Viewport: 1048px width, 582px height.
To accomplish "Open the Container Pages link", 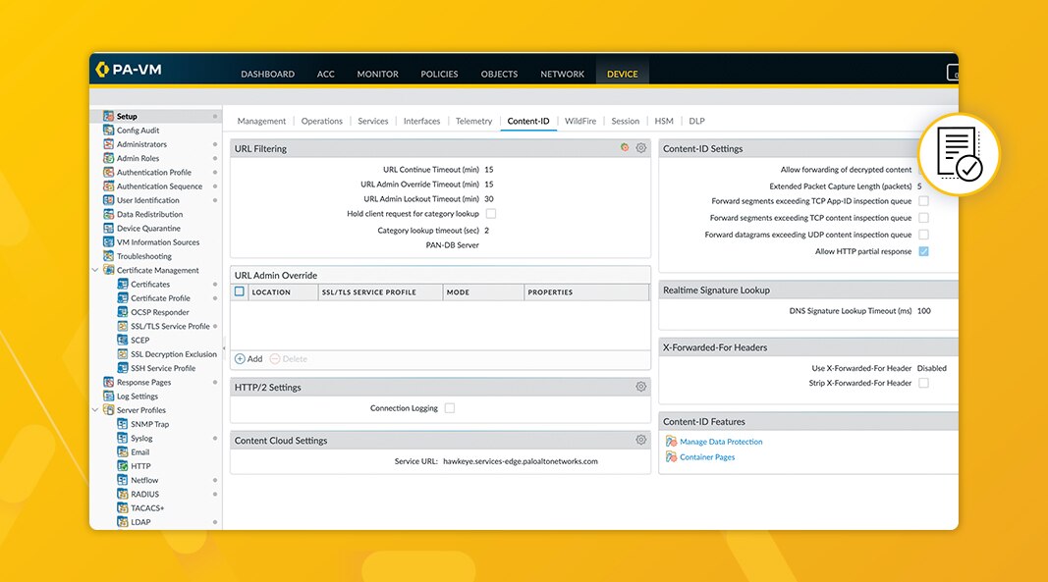I will tap(707, 457).
